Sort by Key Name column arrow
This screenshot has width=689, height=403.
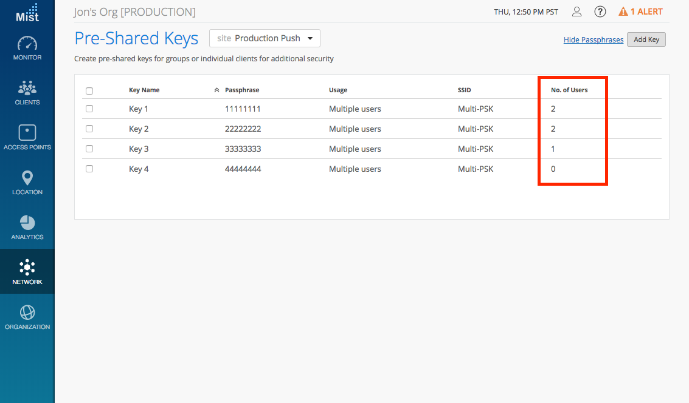[x=216, y=90]
